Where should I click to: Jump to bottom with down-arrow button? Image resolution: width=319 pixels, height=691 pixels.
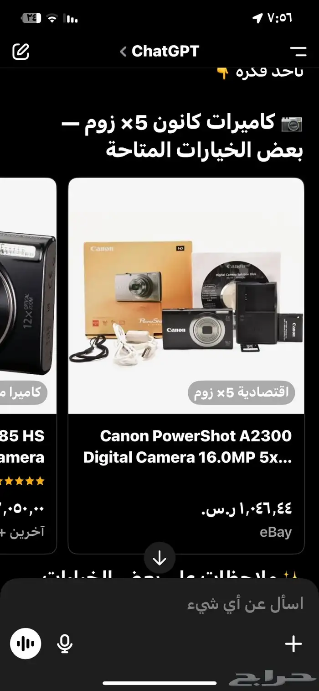coord(159,558)
